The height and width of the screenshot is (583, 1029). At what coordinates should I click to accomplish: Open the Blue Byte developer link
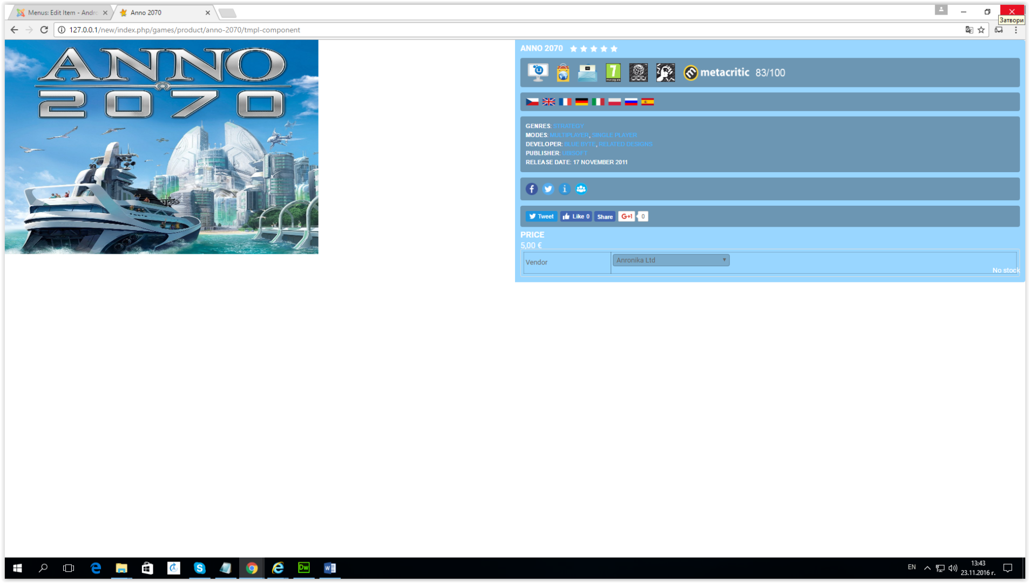579,144
